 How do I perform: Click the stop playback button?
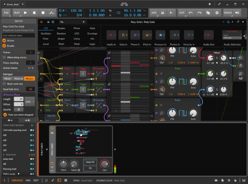34,13
